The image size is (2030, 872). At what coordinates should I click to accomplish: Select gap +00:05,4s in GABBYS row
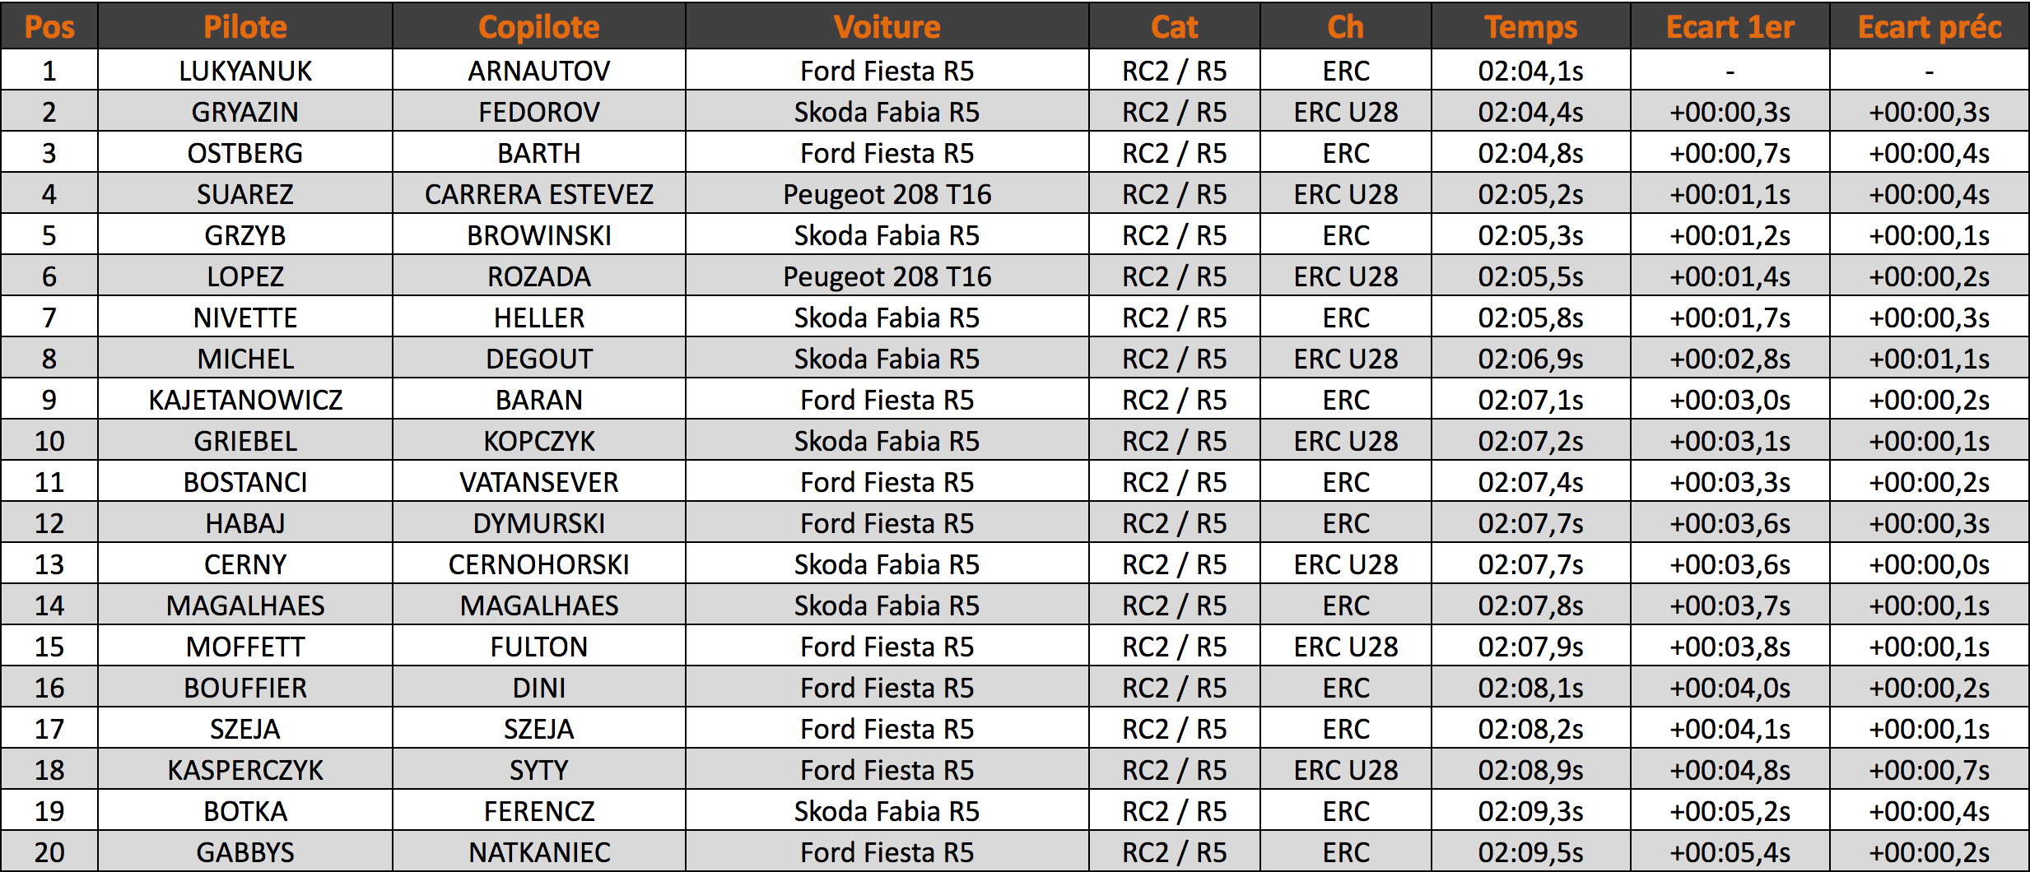click(1730, 852)
